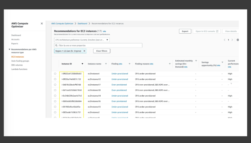Select radio button for ec2Instance16
This screenshot has width=251, height=143.
[55, 101]
